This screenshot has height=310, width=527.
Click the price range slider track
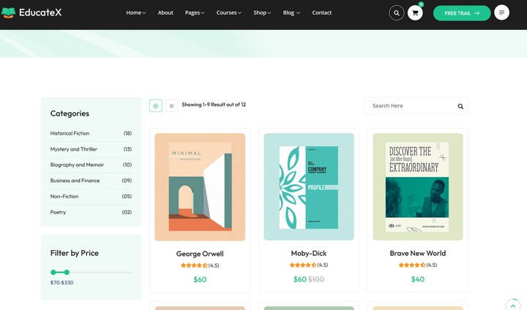coord(91,272)
